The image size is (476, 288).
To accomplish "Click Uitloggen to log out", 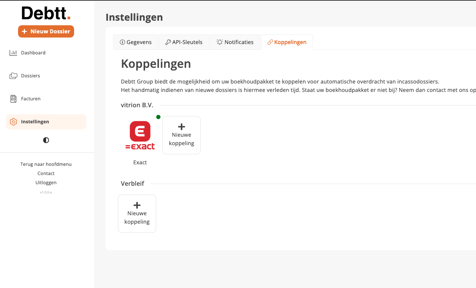I will [46, 183].
